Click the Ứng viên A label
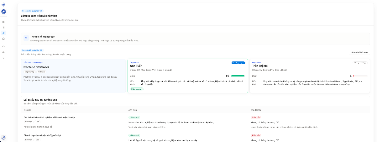The width and height of the screenshot is (377, 142). 134,63
